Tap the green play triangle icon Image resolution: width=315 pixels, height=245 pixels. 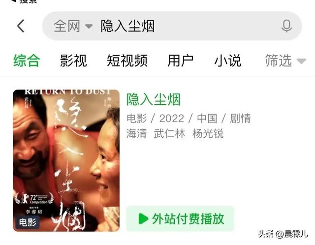point(143,218)
